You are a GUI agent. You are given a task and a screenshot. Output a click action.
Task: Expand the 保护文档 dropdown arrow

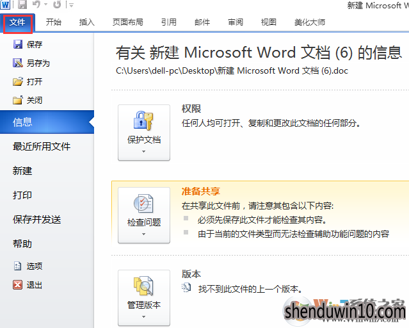[x=144, y=151]
